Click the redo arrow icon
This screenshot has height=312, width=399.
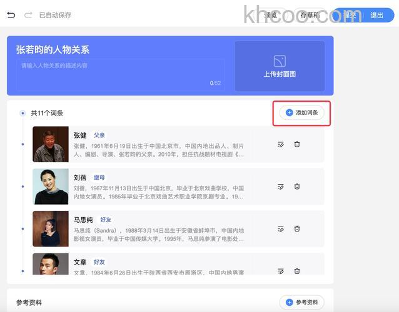[x=28, y=15]
